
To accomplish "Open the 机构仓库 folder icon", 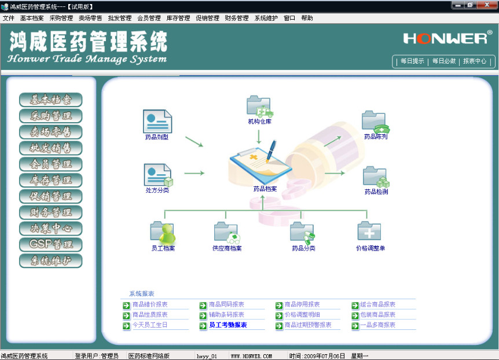I will (x=260, y=106).
